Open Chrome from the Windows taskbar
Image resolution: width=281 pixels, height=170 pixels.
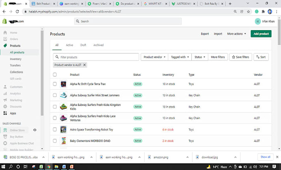pyautogui.click(x=49, y=167)
